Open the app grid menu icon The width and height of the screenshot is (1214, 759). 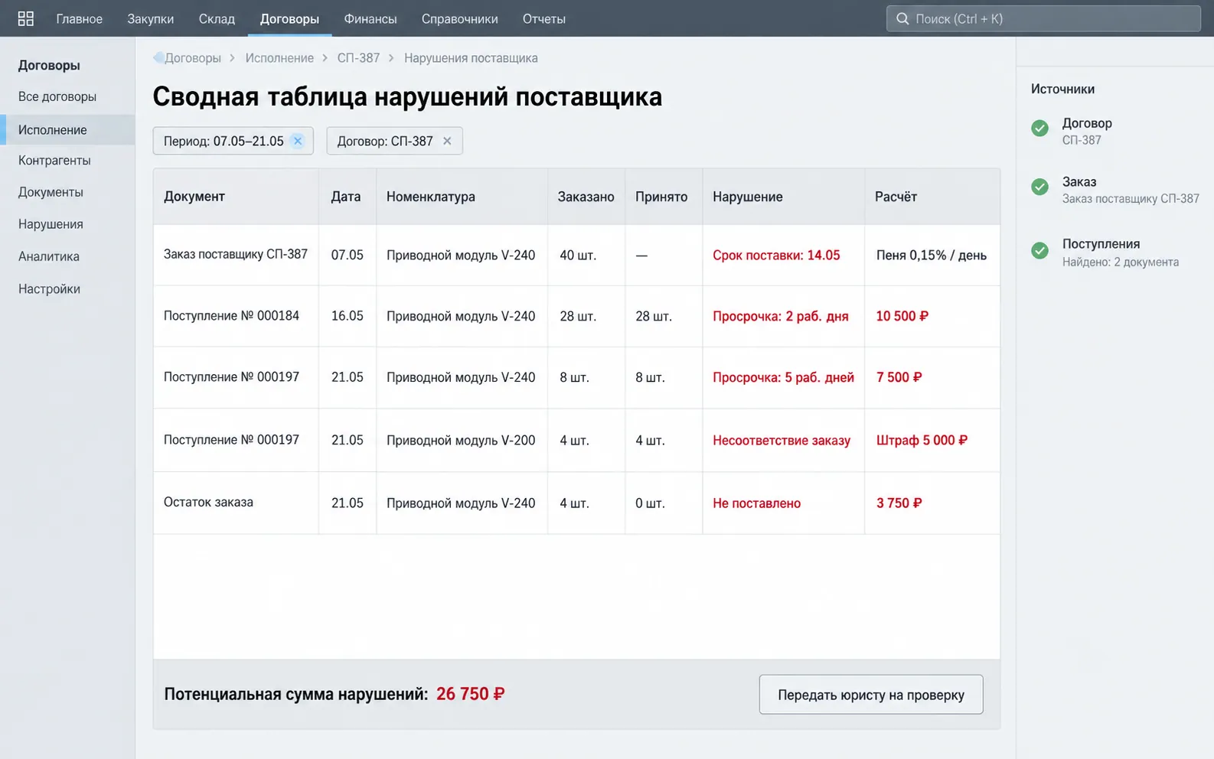(26, 18)
